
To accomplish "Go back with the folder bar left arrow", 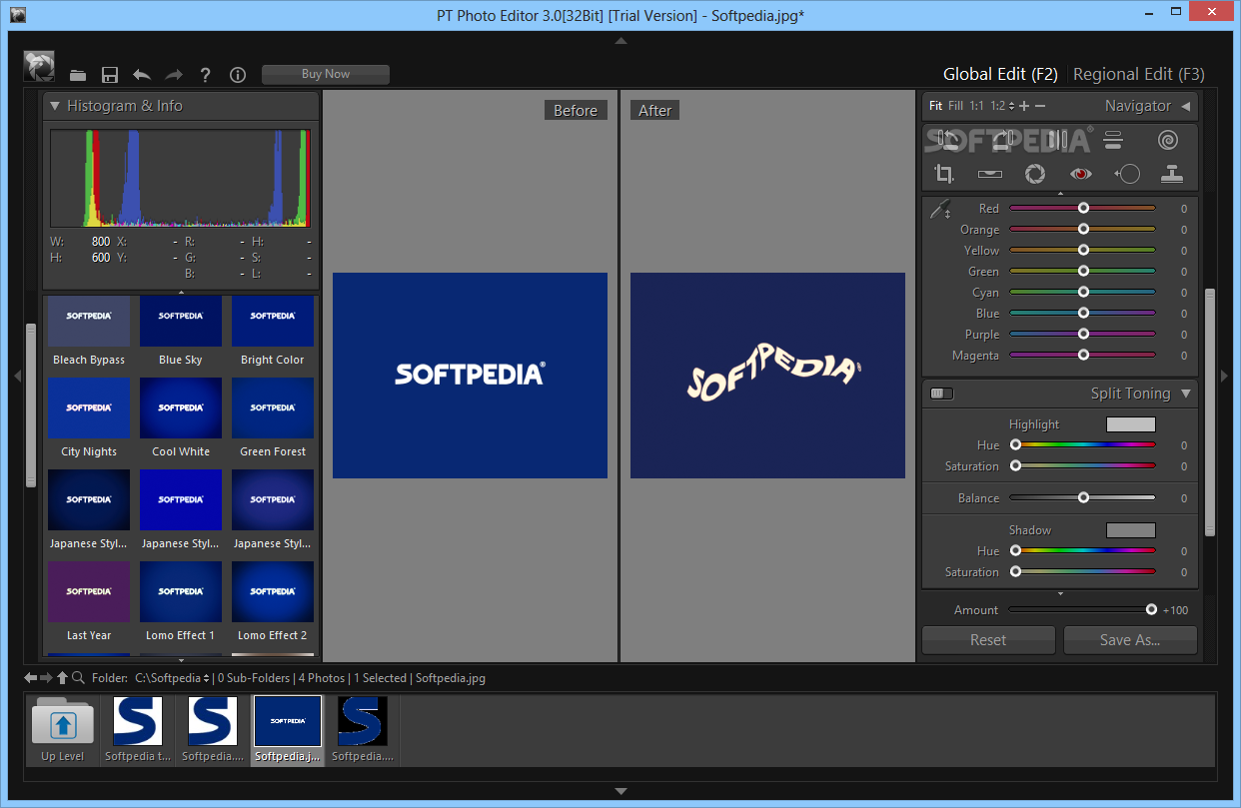I will pos(31,678).
